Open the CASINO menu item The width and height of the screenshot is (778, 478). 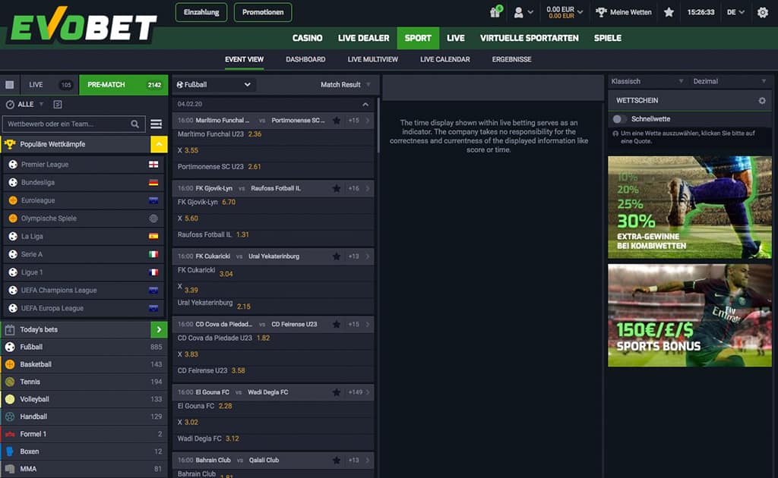[307, 38]
